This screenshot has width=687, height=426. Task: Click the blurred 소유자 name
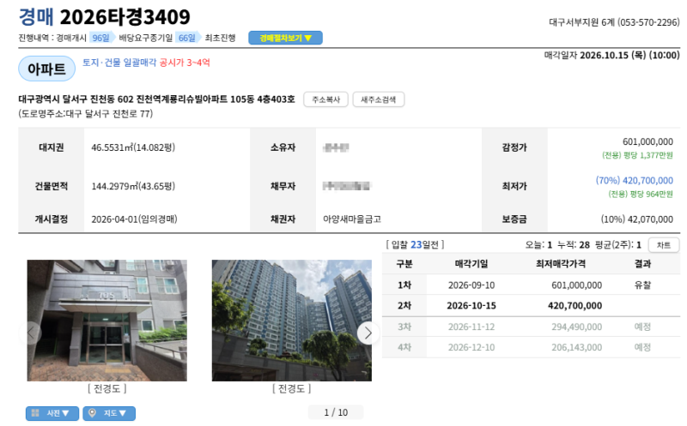336,147
